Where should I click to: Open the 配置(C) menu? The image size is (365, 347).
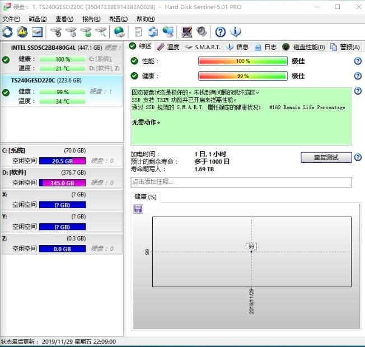(118, 19)
